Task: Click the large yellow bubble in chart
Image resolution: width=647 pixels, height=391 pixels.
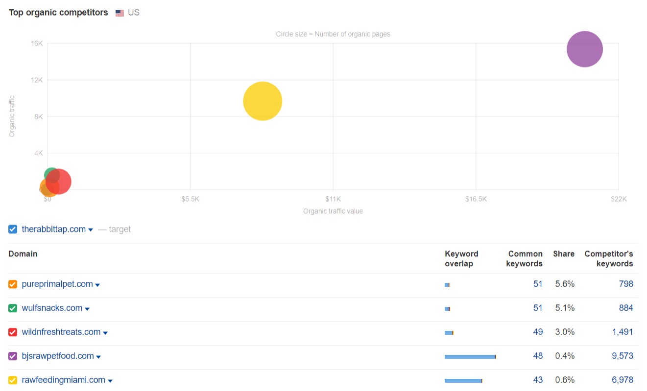Action: 263,101
